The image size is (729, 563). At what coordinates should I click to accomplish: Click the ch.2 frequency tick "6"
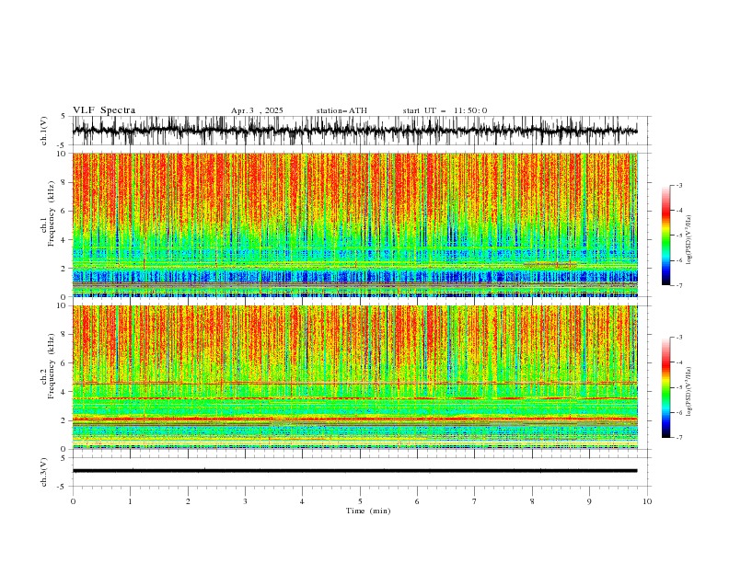[x=64, y=362]
